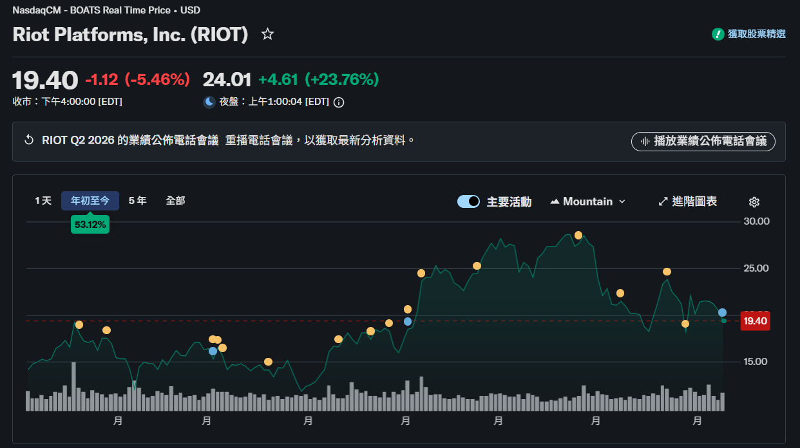800x448 pixels.
Task: Click the moon overnight session icon
Action: point(209,101)
